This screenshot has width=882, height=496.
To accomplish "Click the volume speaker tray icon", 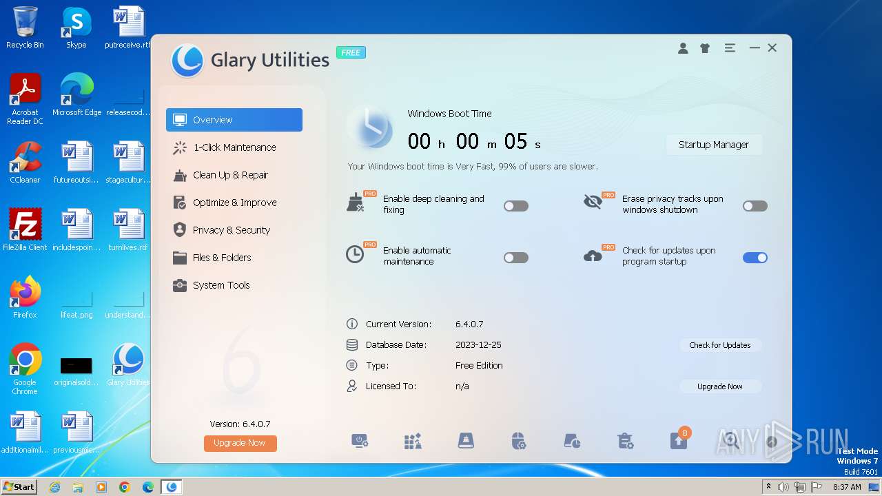I will click(783, 487).
